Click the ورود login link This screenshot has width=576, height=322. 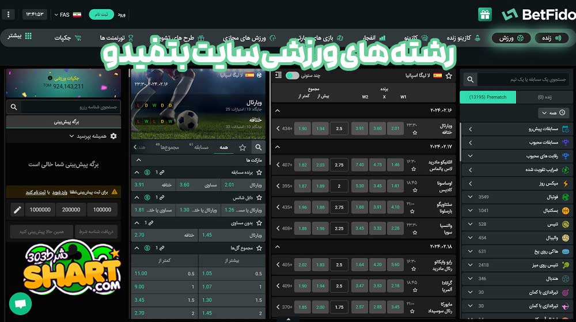pos(122,14)
